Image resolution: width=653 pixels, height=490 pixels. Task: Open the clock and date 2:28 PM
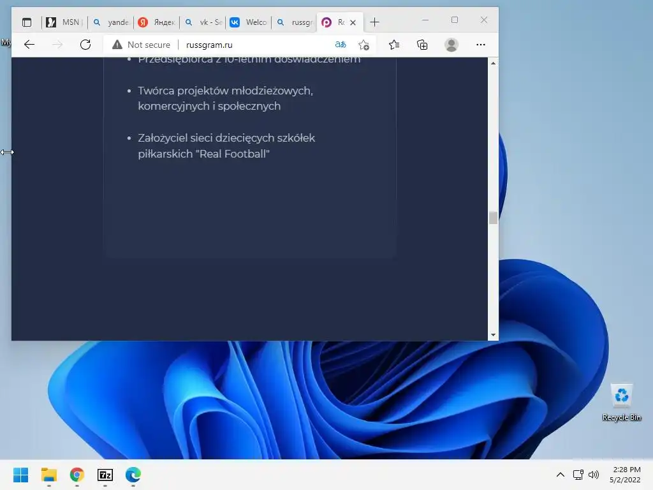tap(625, 475)
